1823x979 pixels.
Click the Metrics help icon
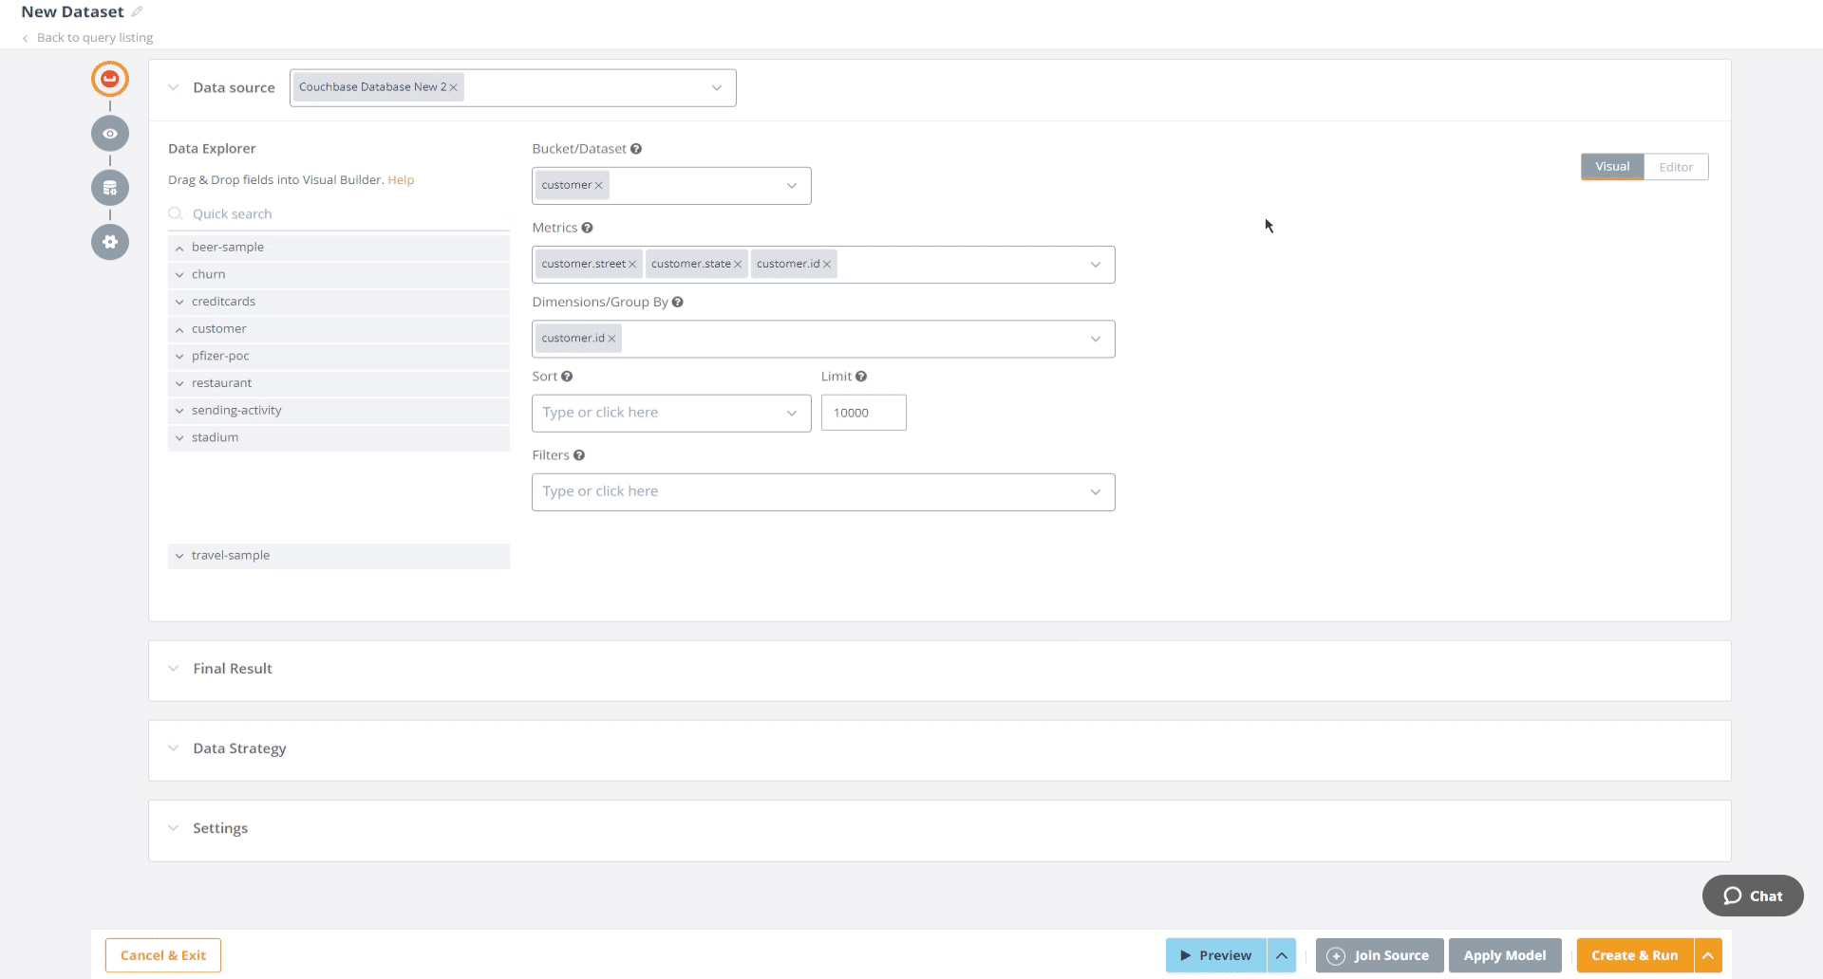tap(588, 227)
